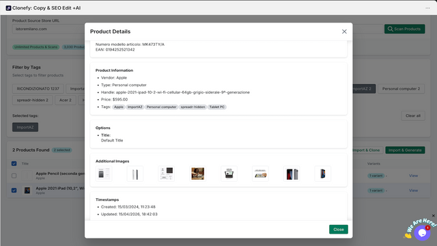The height and width of the screenshot is (246, 437).
Task: Select the Acer 2 tag filter
Action: (66, 100)
